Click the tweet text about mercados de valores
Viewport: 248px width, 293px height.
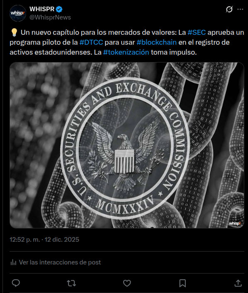tap(127, 42)
